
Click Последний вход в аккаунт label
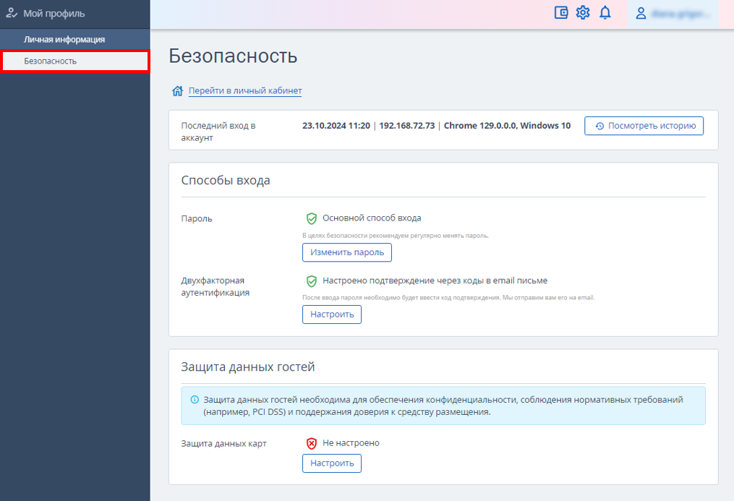218,132
